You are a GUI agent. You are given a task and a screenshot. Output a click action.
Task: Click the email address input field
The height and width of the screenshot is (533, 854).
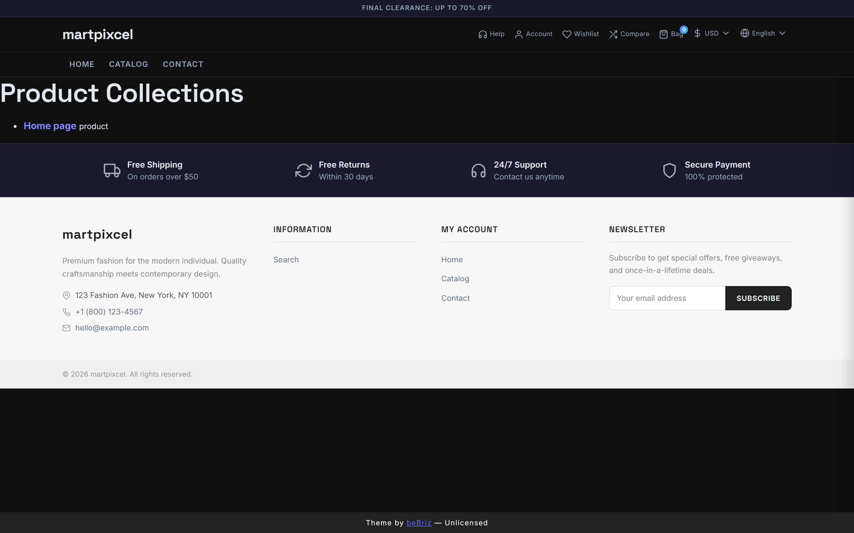tap(666, 298)
